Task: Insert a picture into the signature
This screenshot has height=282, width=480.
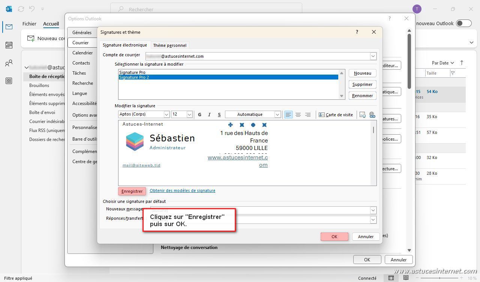Action: pos(362,115)
